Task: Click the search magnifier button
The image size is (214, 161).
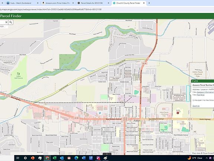Action: [x=11, y=22]
